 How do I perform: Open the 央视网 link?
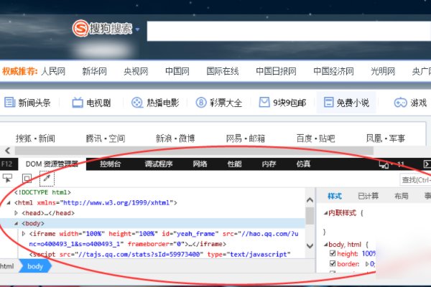coord(136,72)
